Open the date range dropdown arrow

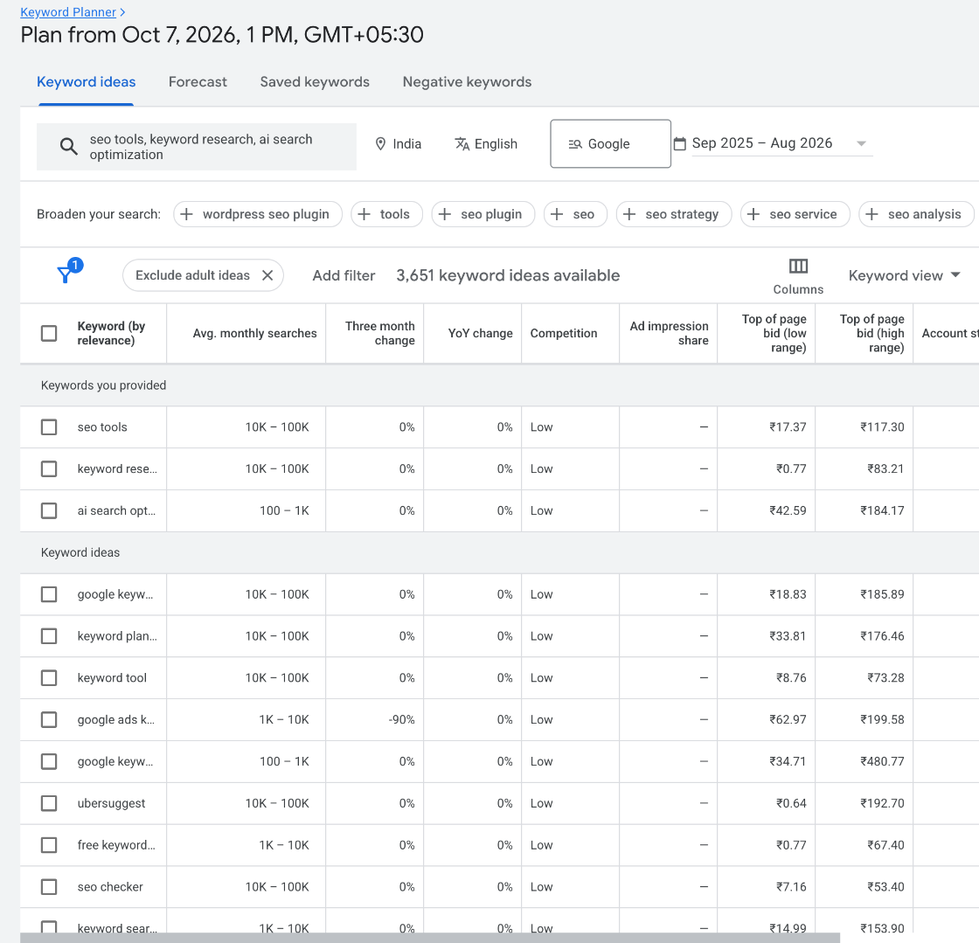click(x=861, y=143)
